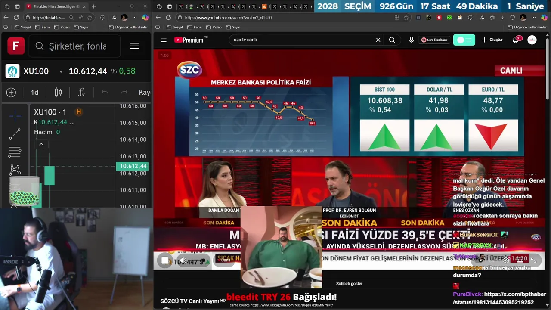The image size is (551, 310).
Task: Stop the video with the square button
Action: tap(165, 260)
